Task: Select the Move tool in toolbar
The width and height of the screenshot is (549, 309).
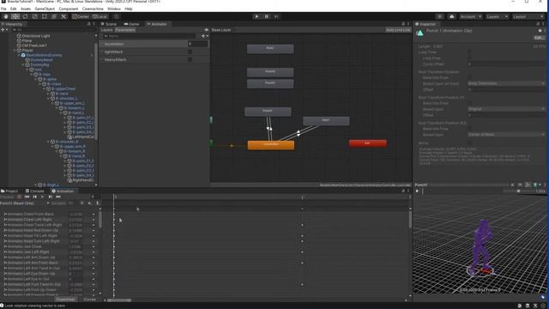Action: tap(15, 16)
